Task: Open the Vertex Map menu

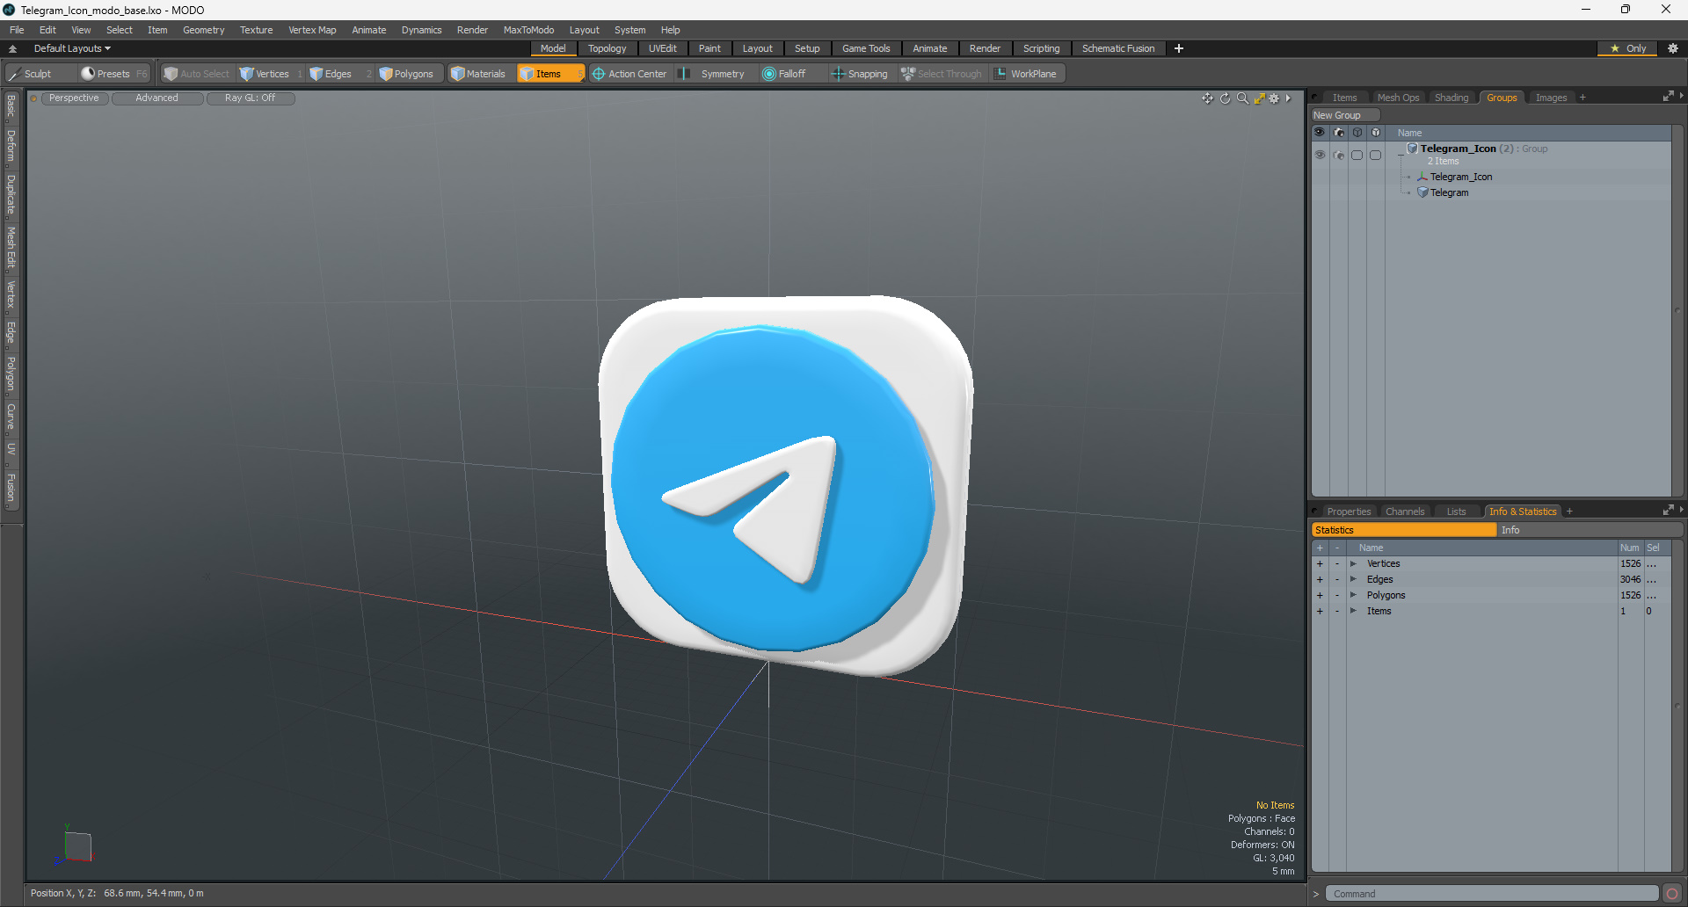Action: pos(312,30)
